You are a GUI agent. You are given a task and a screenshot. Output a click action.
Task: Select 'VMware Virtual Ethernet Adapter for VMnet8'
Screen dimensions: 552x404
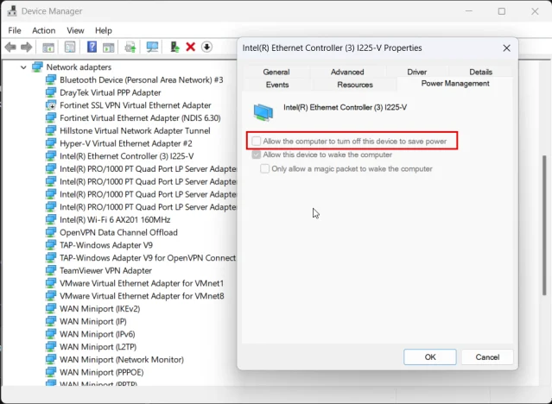tap(142, 296)
